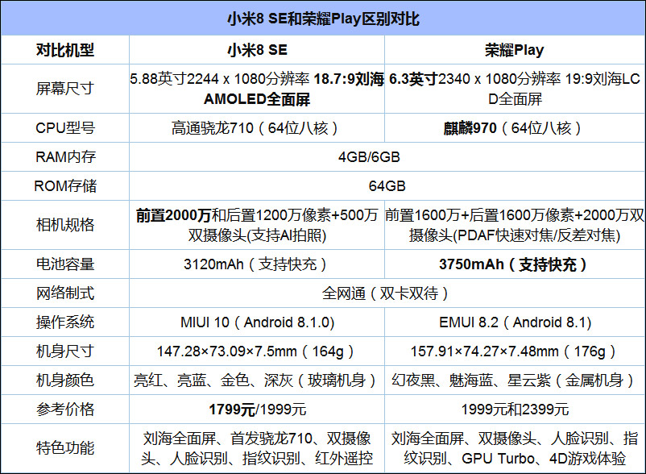The height and width of the screenshot is (474, 646).
Task: Select the 机身尺寸 row label
Action: point(65,351)
